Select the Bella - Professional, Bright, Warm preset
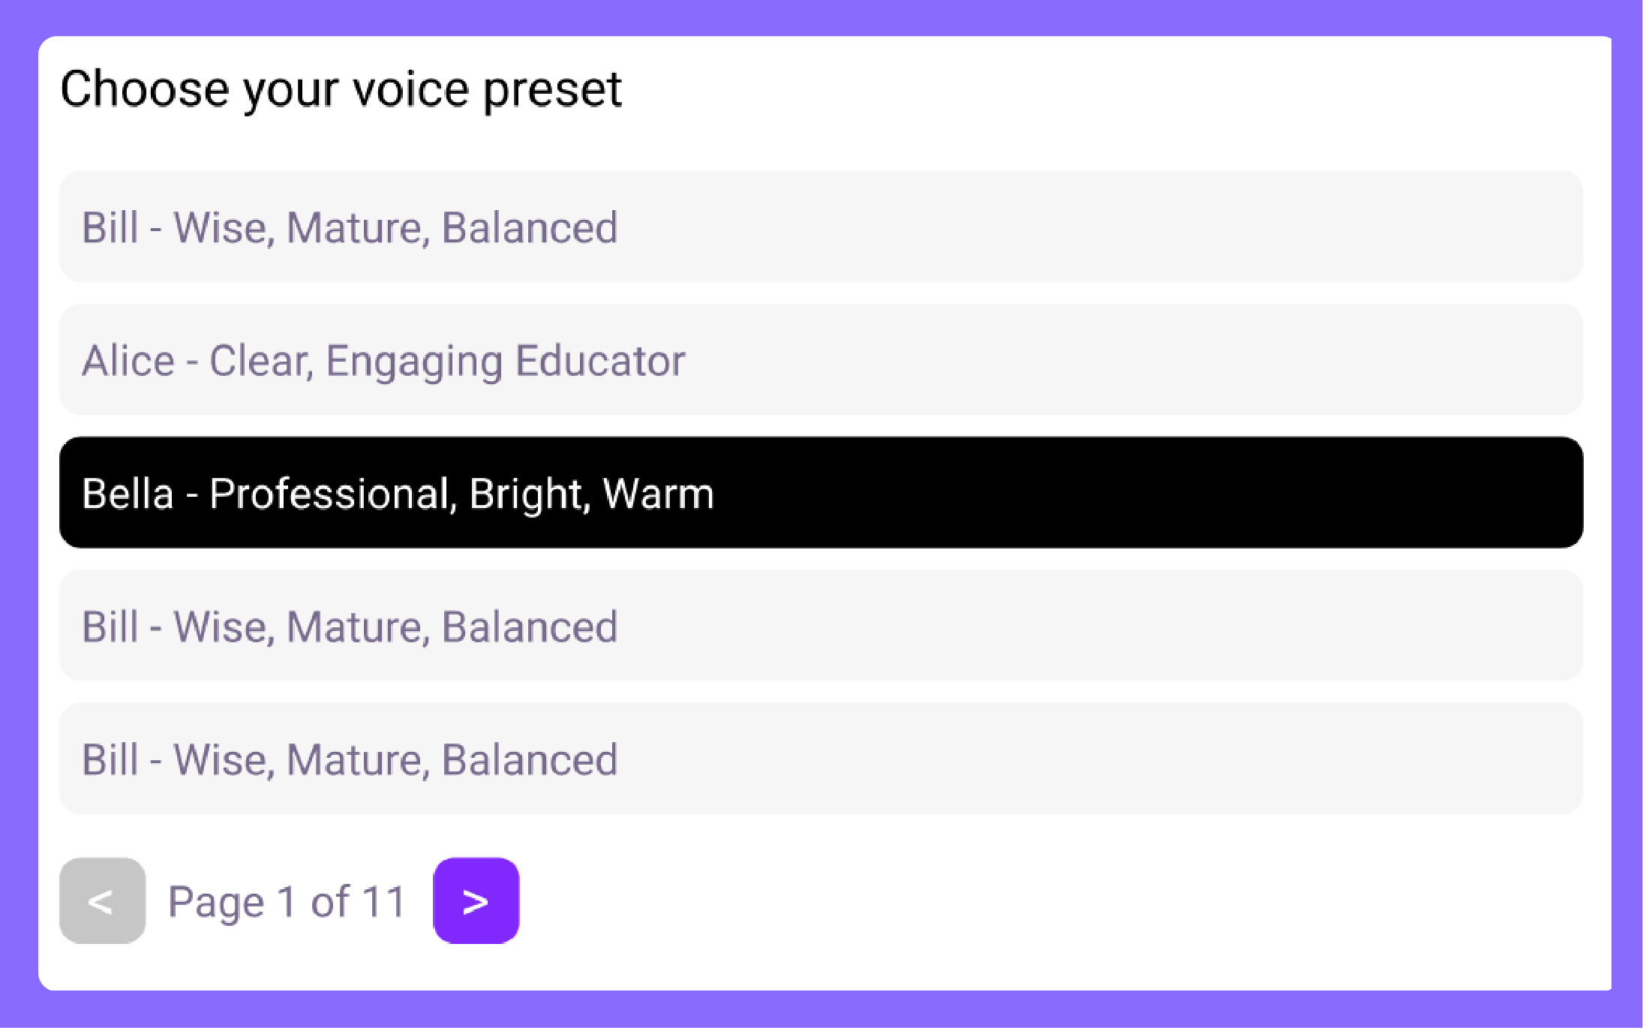This screenshot has width=1643, height=1028. click(821, 493)
